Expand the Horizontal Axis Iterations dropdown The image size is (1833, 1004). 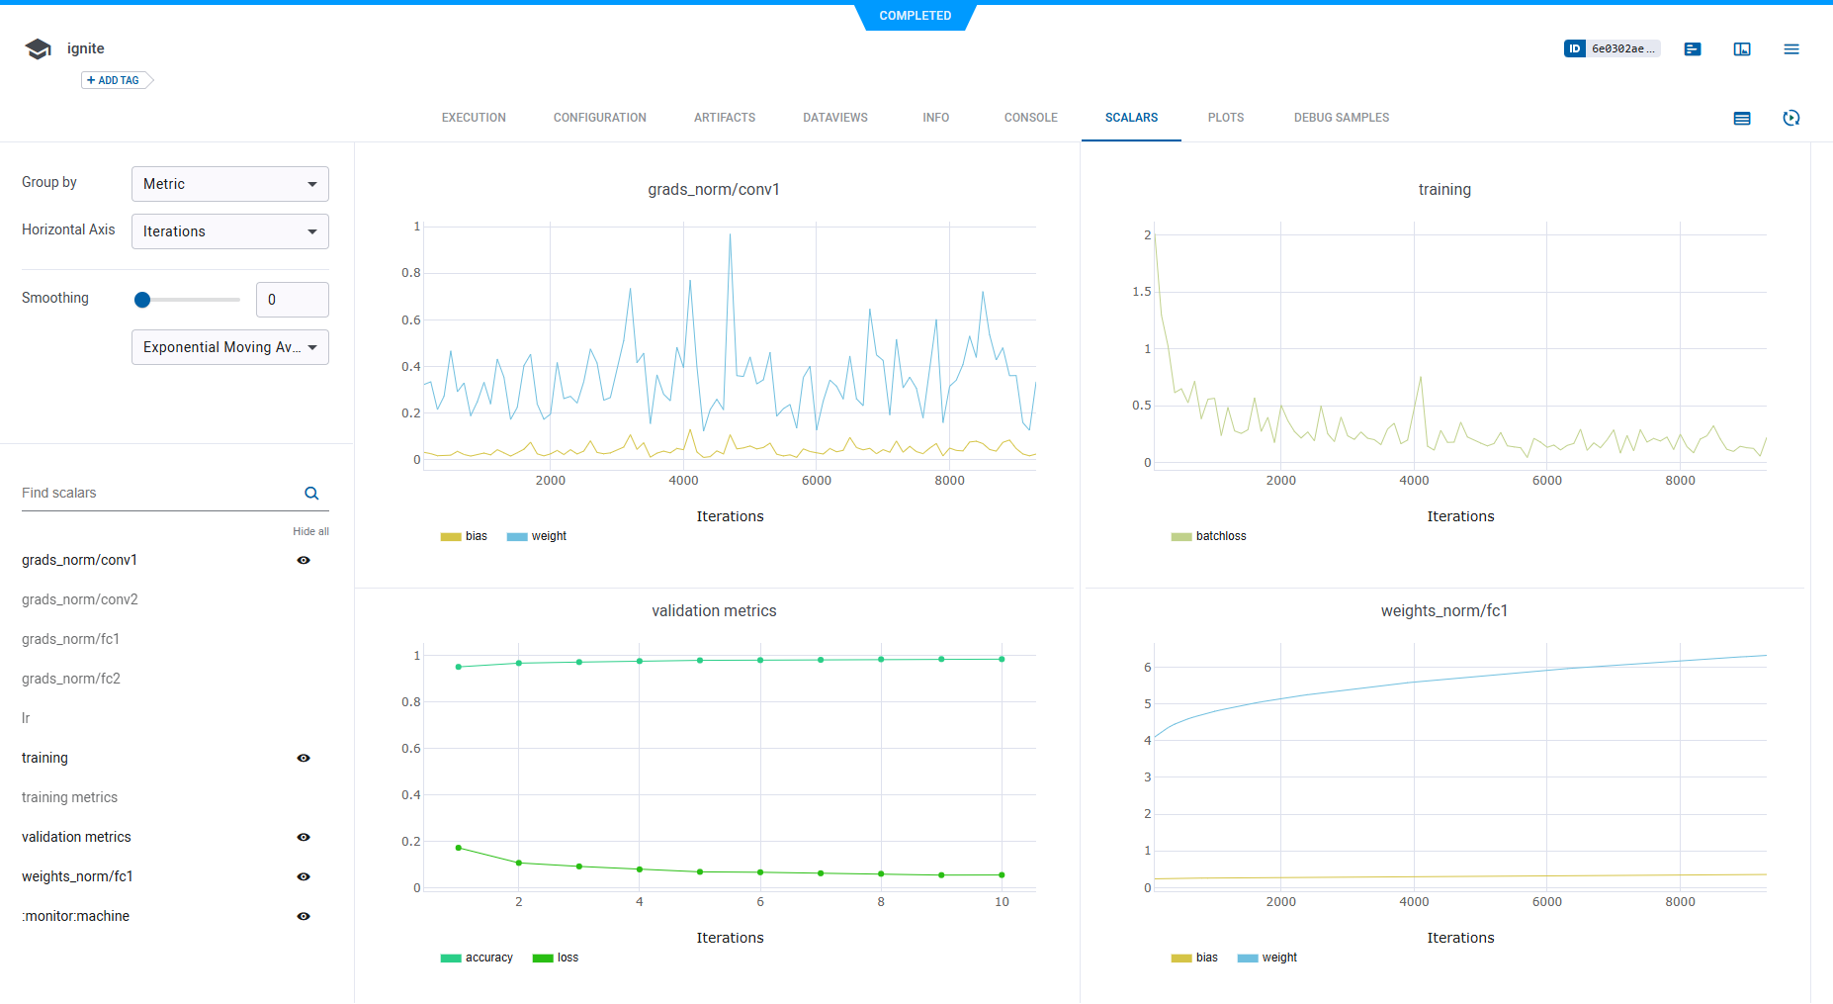pyautogui.click(x=229, y=231)
